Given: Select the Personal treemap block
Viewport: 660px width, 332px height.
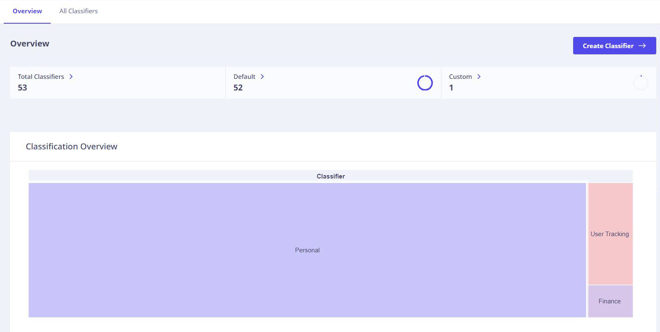Looking at the screenshot, I should [307, 250].
